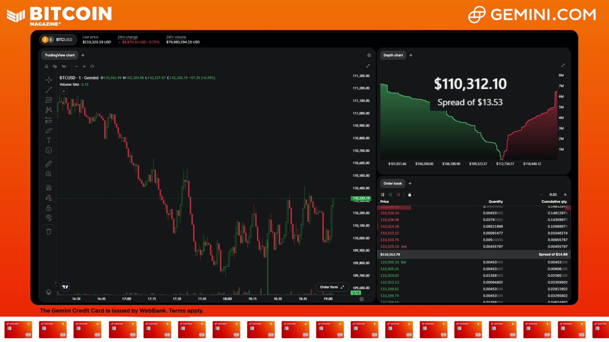Viewport: 609px width, 342px height.
Task: Click the Cumulative qty. column header
Action: [554, 201]
